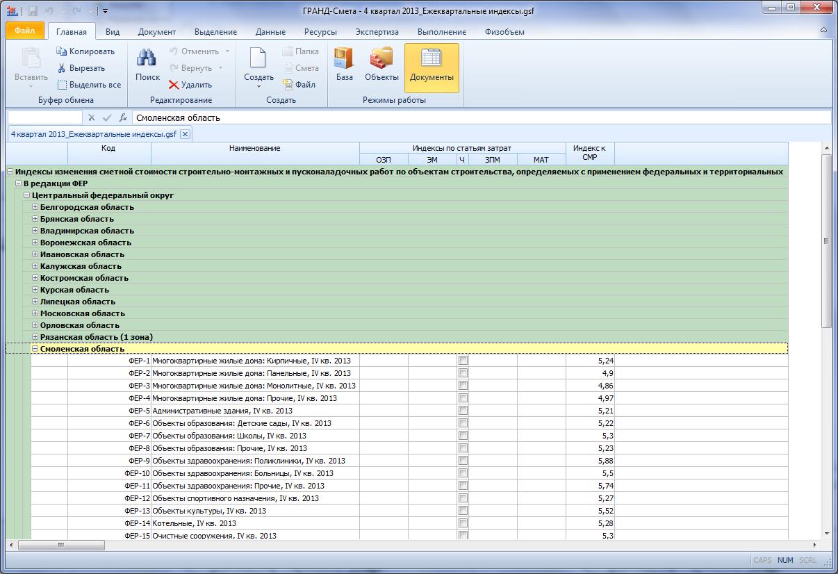Viewport: 838px width, 574px height.
Task: Switch to the Ресурсы ribbon tab
Action: pyautogui.click(x=320, y=32)
